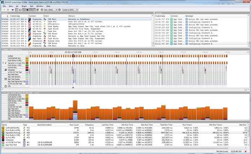Select App Task Signal Gen Cfg timeline row

pos(15,82)
